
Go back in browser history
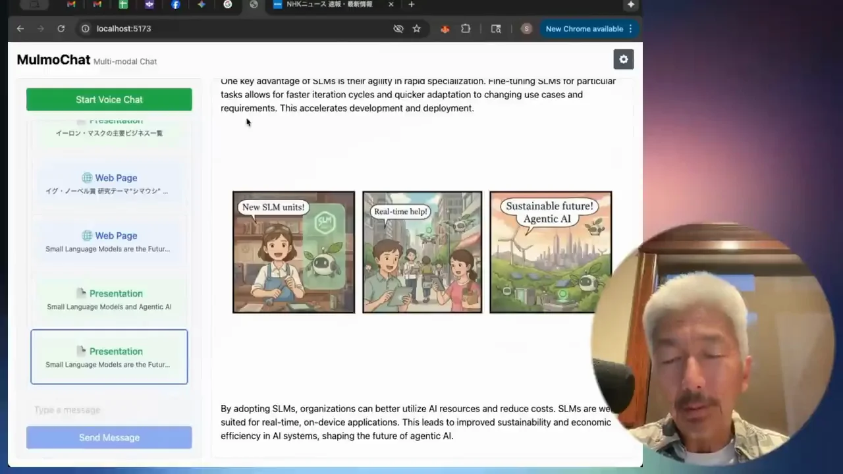click(20, 29)
